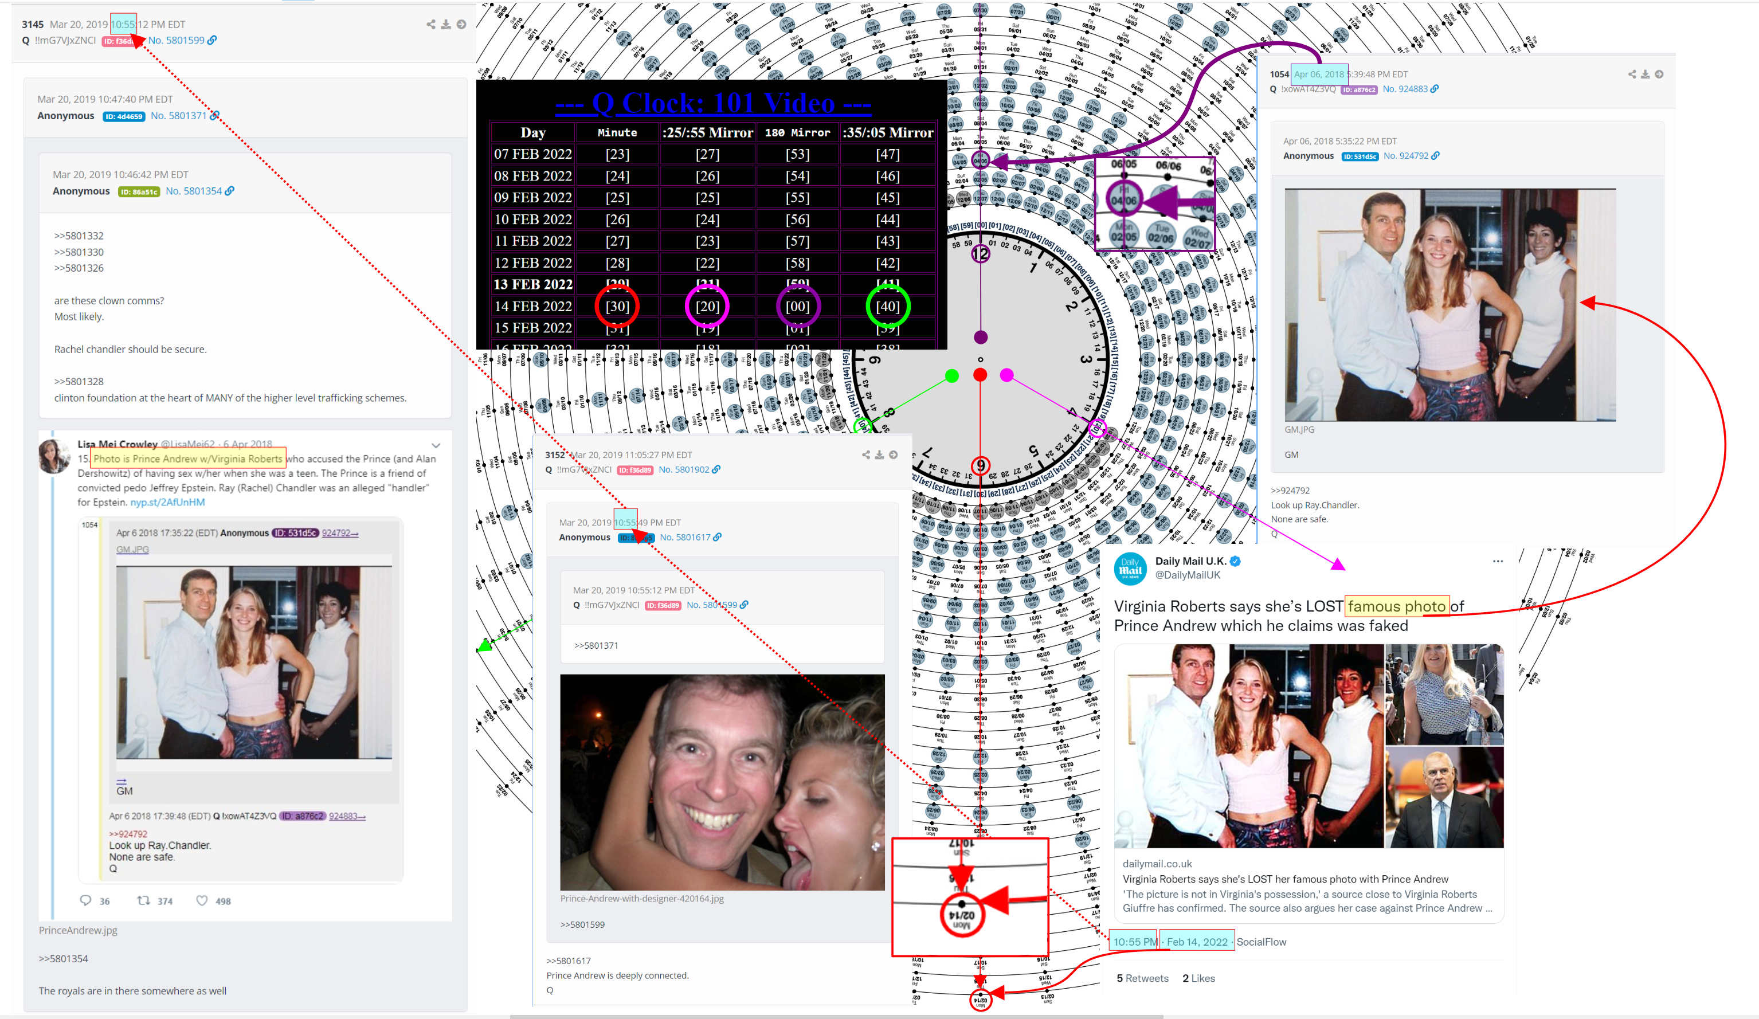This screenshot has width=1759, height=1019.
Task: Click chain-link icon beside No. 5801902
Action: (716, 470)
